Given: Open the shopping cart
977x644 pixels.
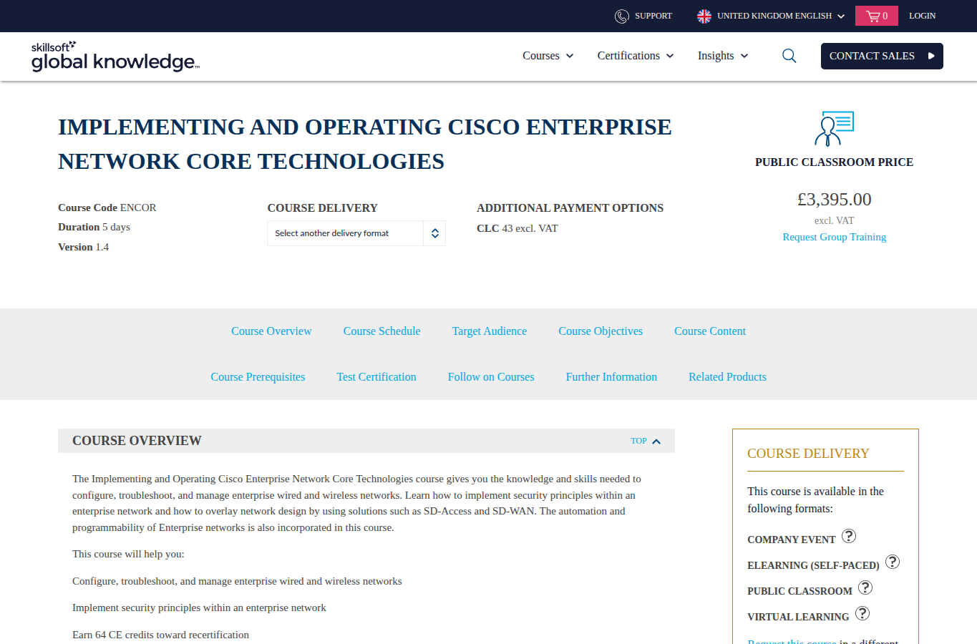Looking at the screenshot, I should (x=876, y=16).
